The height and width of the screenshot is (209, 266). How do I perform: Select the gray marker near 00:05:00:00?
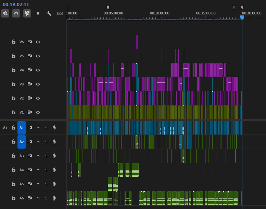(x=108, y=7)
